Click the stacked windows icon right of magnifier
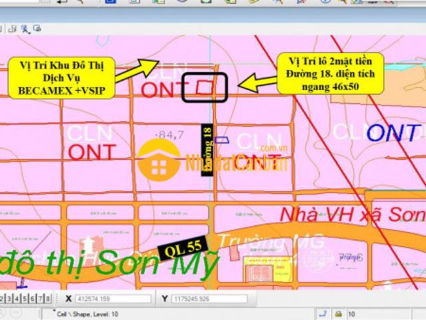426x320 pixels. coord(37,28)
